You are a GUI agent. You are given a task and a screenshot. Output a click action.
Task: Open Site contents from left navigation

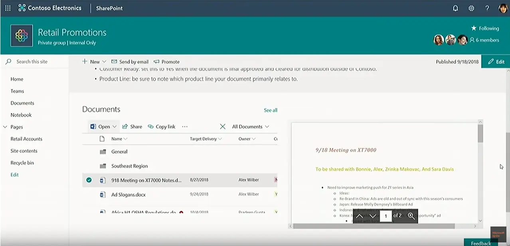24,151
